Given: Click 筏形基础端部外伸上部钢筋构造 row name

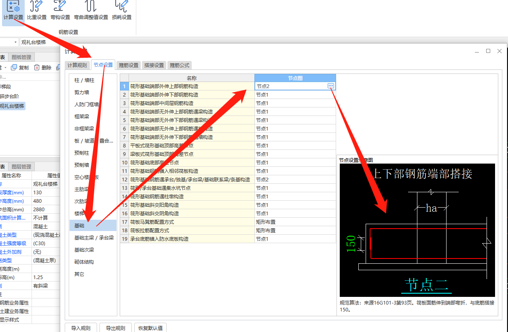Looking at the screenshot, I should point(192,86).
